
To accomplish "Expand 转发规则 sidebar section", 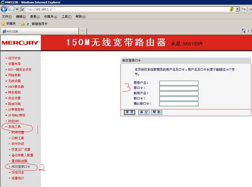I will (14, 92).
